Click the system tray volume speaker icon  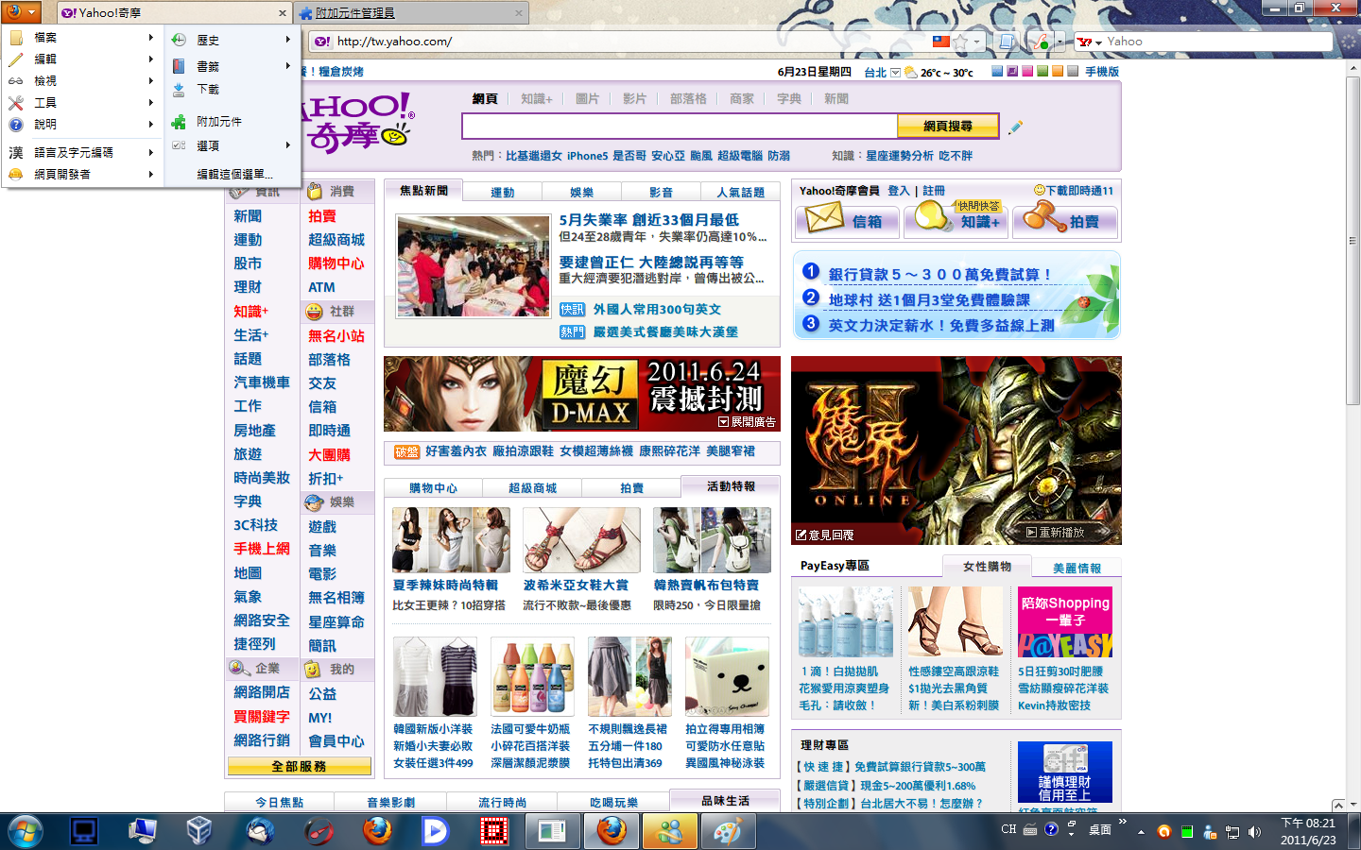(x=1254, y=832)
